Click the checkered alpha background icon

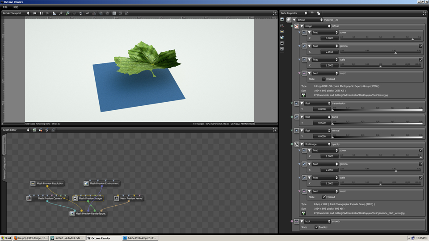coord(120,13)
